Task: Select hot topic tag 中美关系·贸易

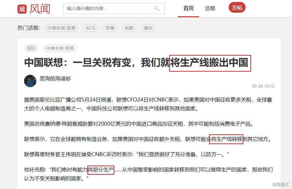Action: [x=61, y=28]
